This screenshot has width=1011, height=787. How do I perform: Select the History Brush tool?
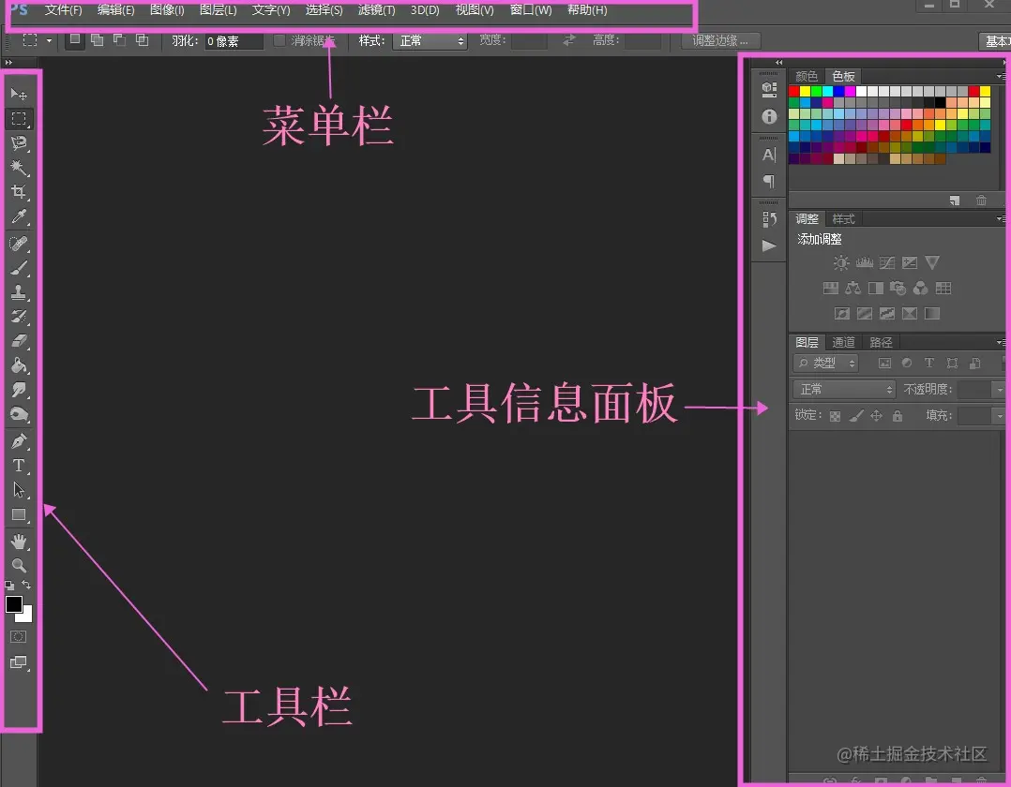click(19, 317)
